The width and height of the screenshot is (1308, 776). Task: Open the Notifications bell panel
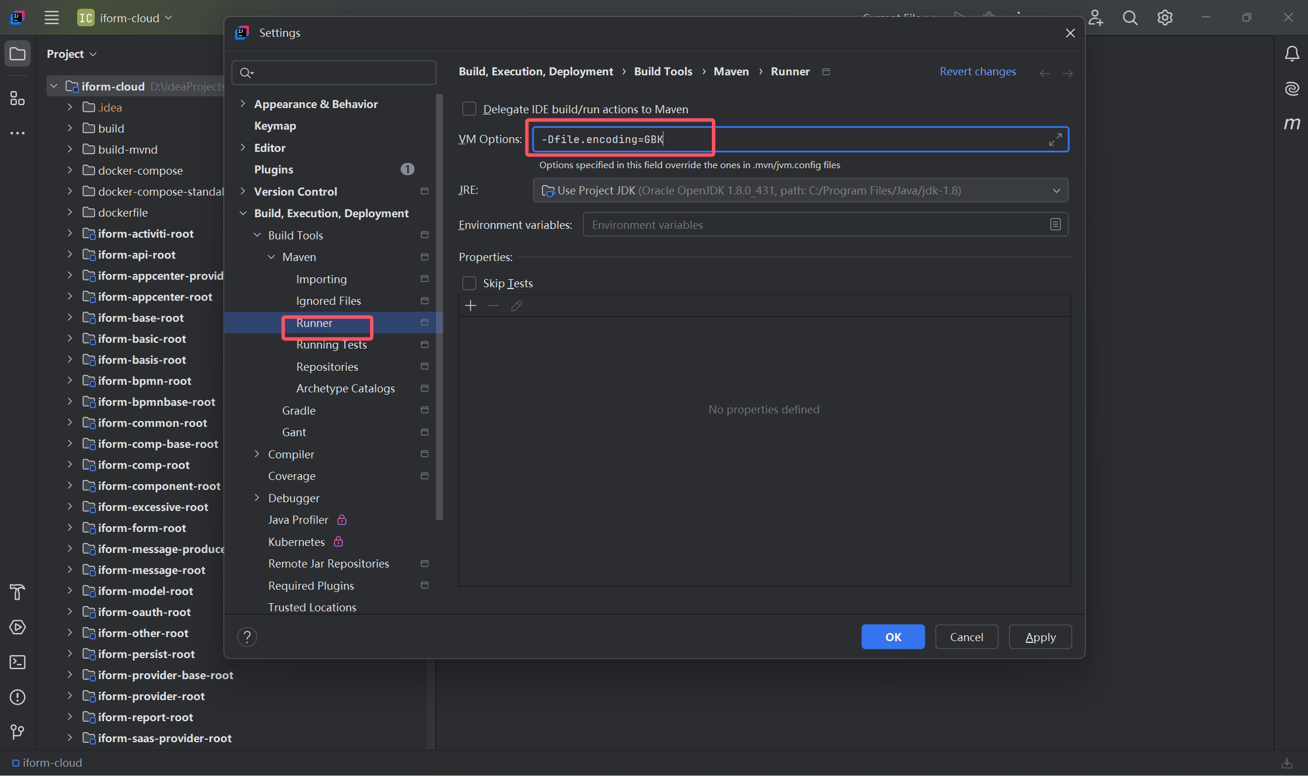1292,54
